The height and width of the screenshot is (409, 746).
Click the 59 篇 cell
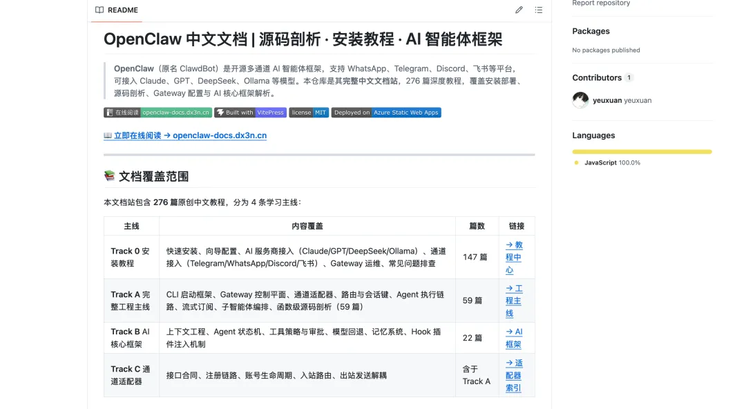point(477,301)
